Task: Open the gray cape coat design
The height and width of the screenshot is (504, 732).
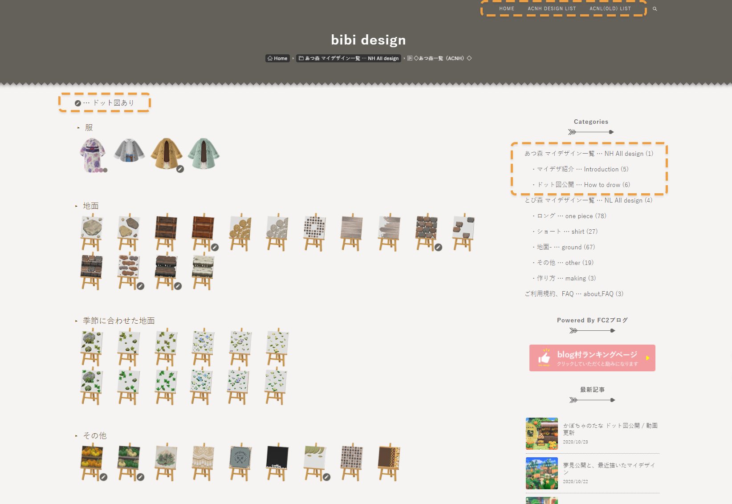Action: pyautogui.click(x=129, y=150)
